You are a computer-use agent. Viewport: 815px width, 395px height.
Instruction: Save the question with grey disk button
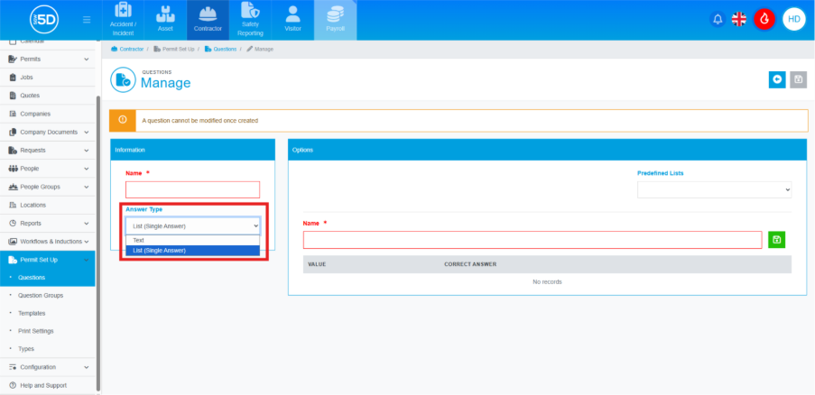[x=799, y=79]
